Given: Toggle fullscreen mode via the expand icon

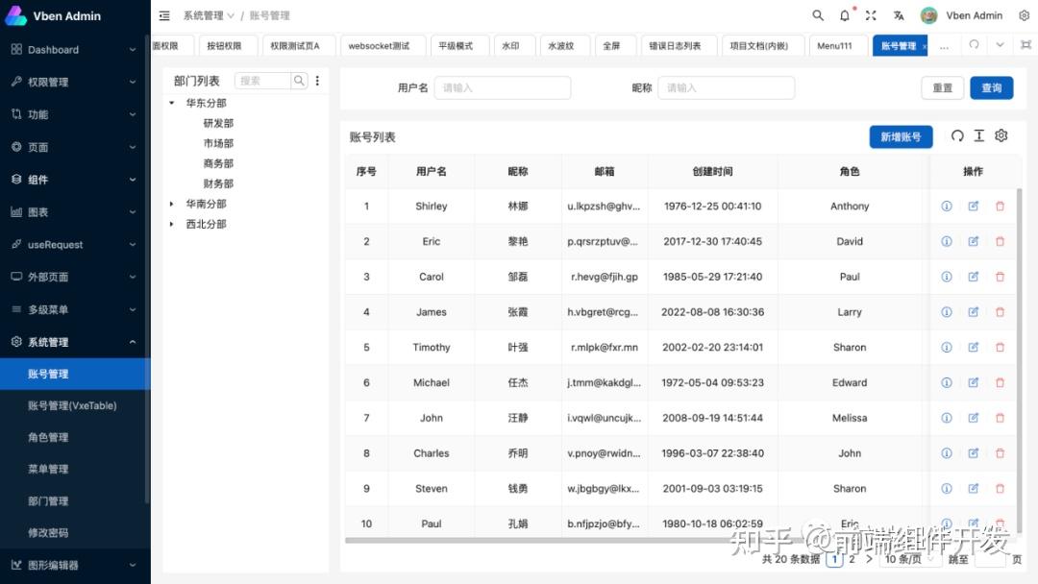Looking at the screenshot, I should tap(869, 15).
